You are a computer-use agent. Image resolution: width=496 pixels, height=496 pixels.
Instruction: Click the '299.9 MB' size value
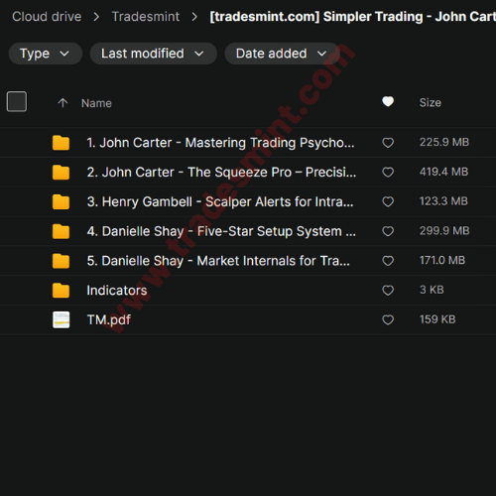click(444, 230)
